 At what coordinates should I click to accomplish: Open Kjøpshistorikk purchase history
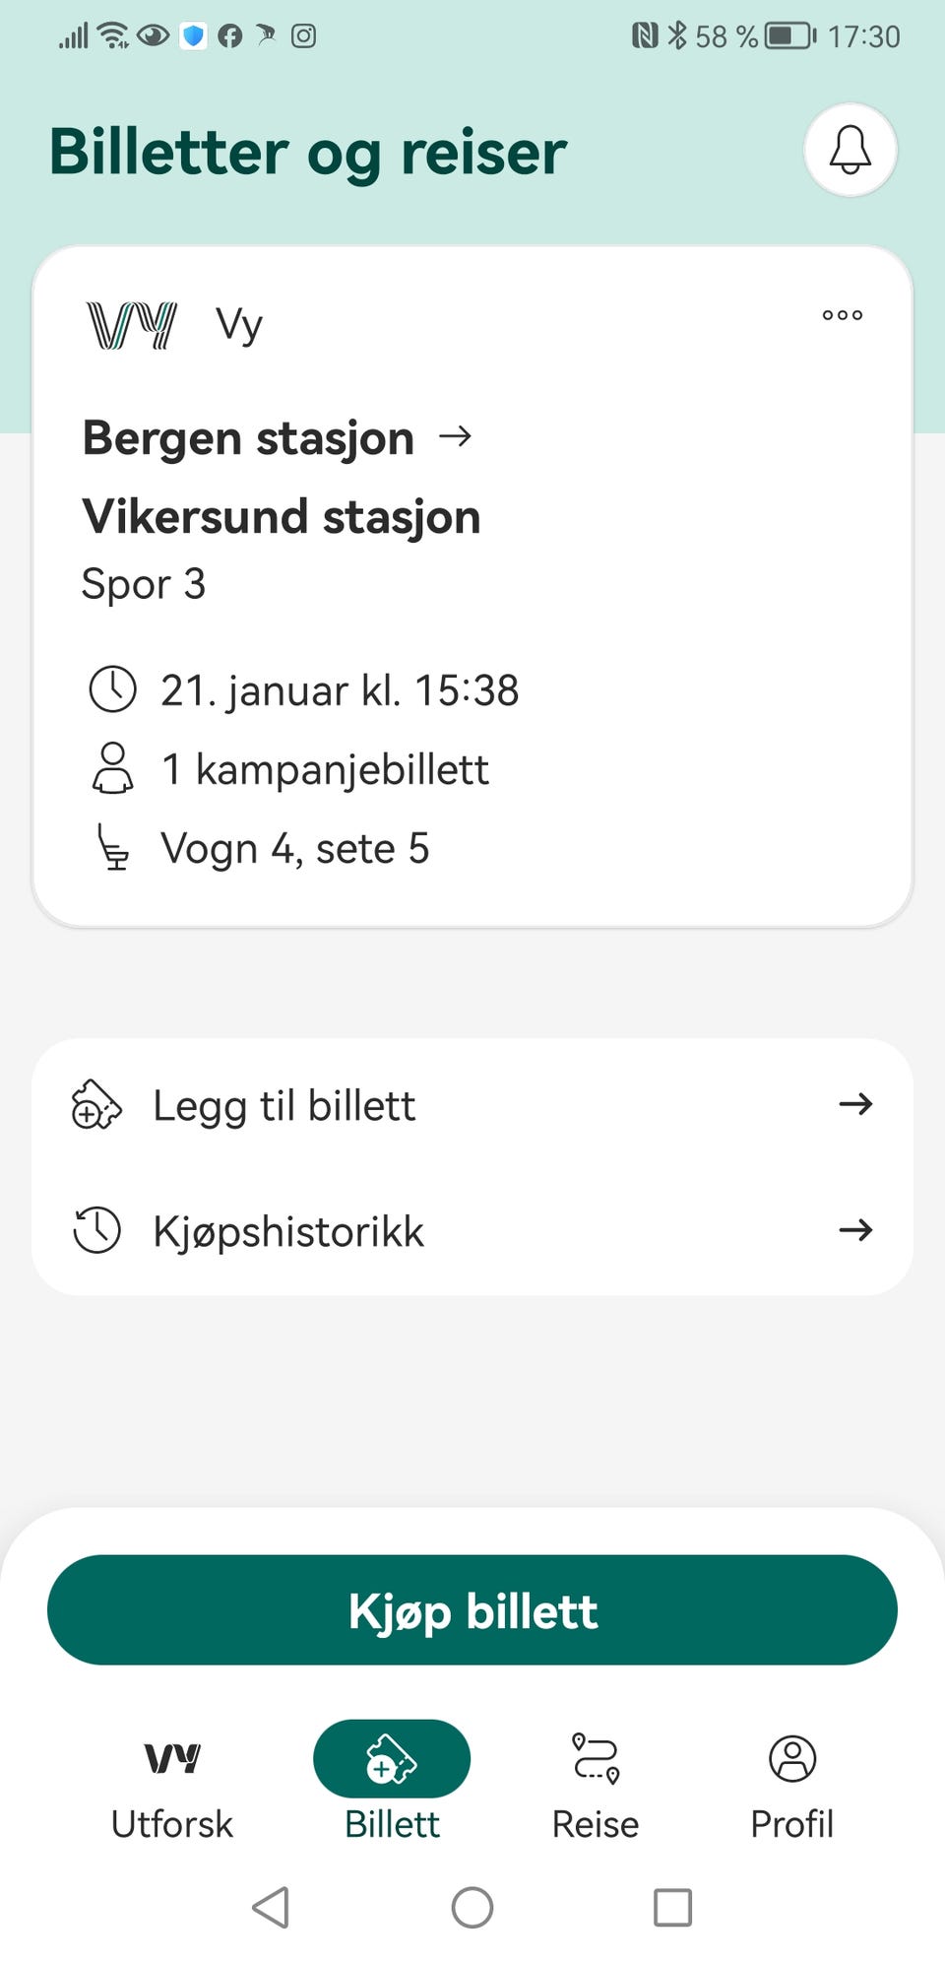288,1231
